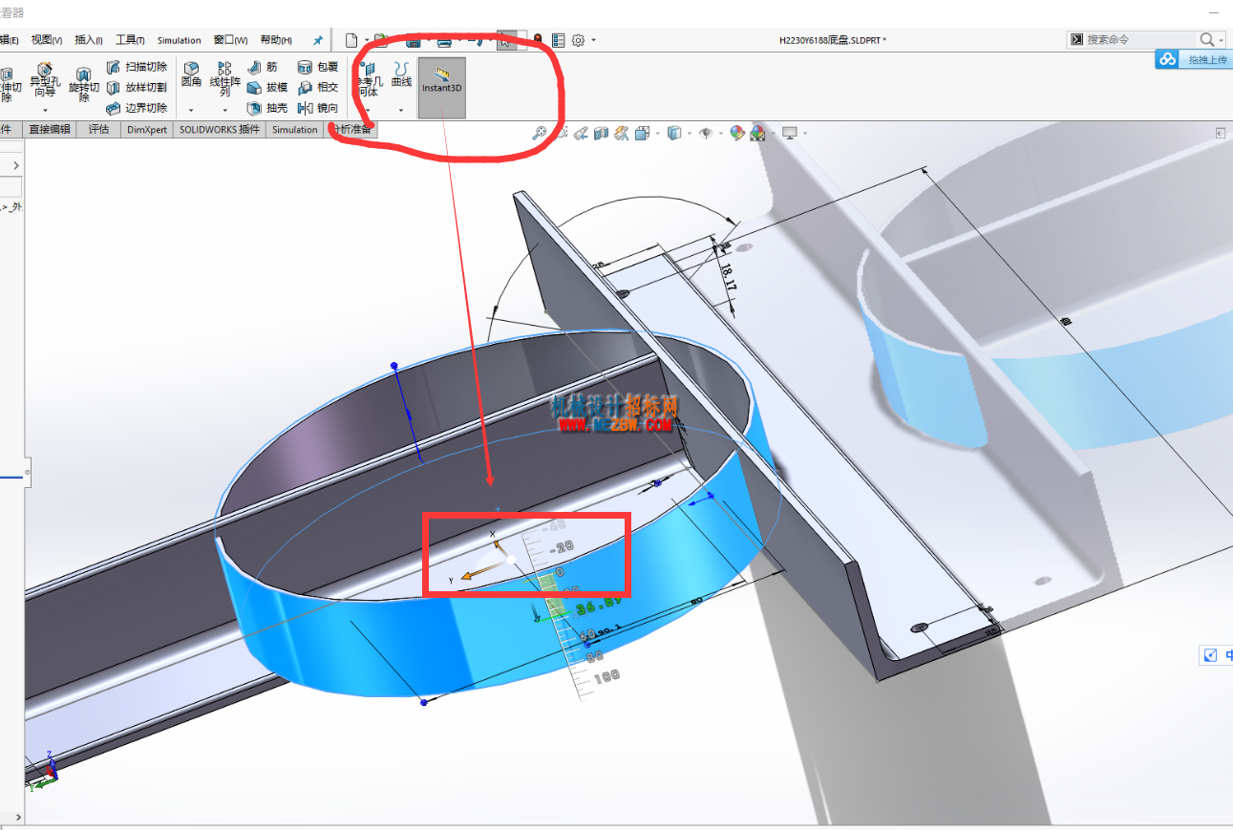The image size is (1233, 830).
Task: Choose the Swept Cut (扫描切除) command
Action: pos(137,67)
